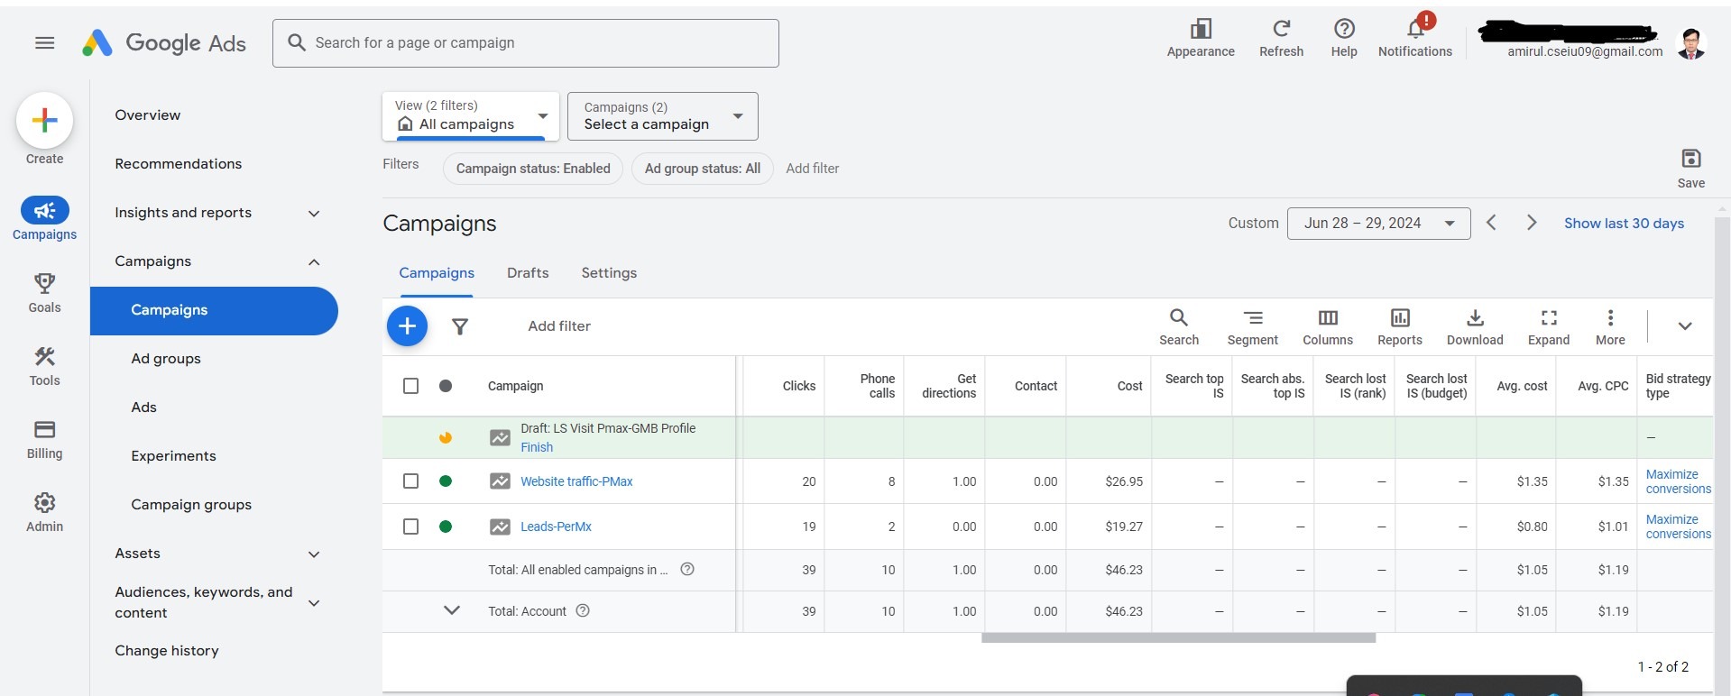Click Campaign status: Enabled filter chip
This screenshot has width=1731, height=696.
click(533, 169)
